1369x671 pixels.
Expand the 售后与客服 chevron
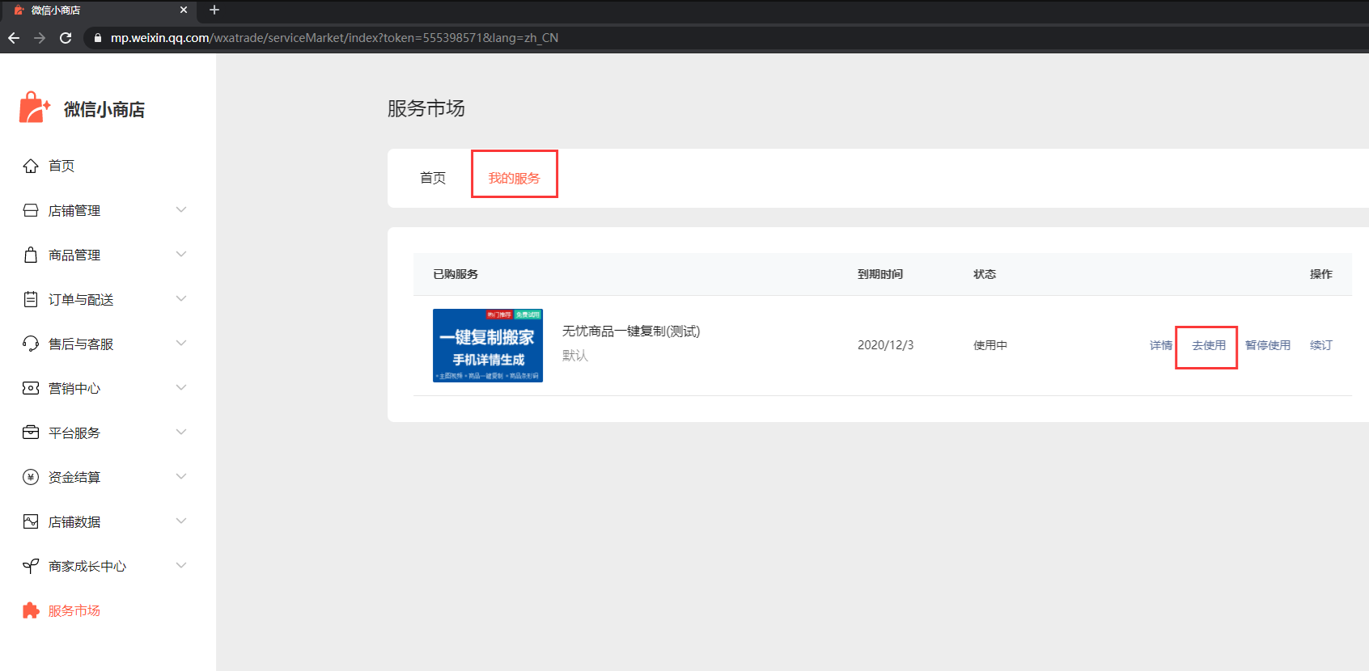(x=181, y=344)
